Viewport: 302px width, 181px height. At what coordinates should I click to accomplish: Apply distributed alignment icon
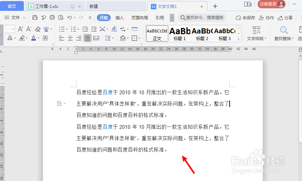pos(96,38)
